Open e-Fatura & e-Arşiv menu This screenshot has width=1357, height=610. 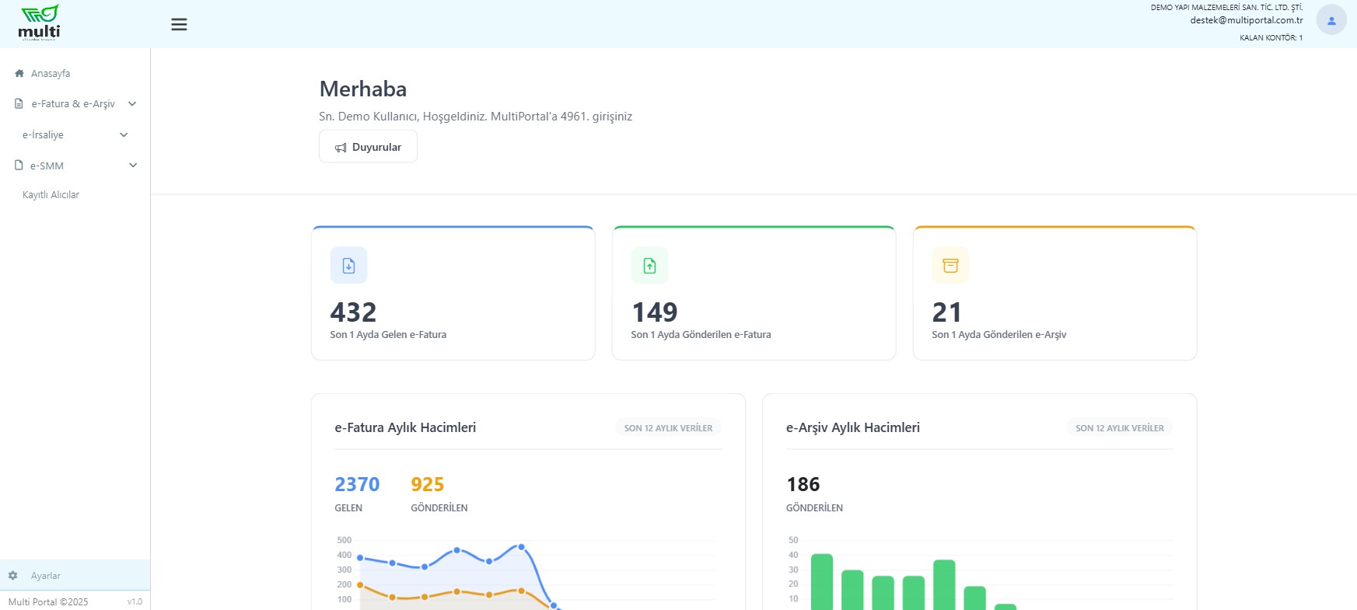tap(75, 103)
